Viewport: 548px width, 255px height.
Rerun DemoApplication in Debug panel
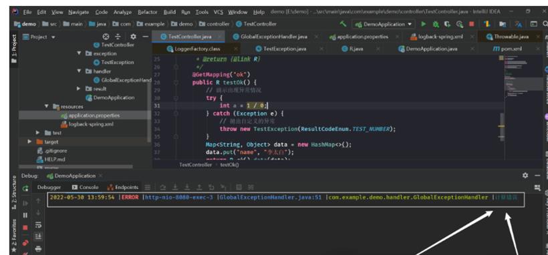click(x=25, y=188)
